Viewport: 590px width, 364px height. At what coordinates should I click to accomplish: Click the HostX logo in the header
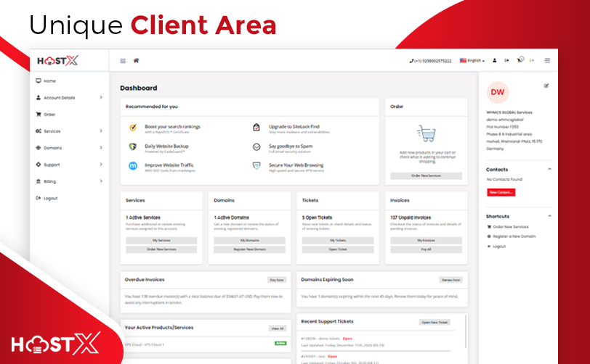(57, 60)
